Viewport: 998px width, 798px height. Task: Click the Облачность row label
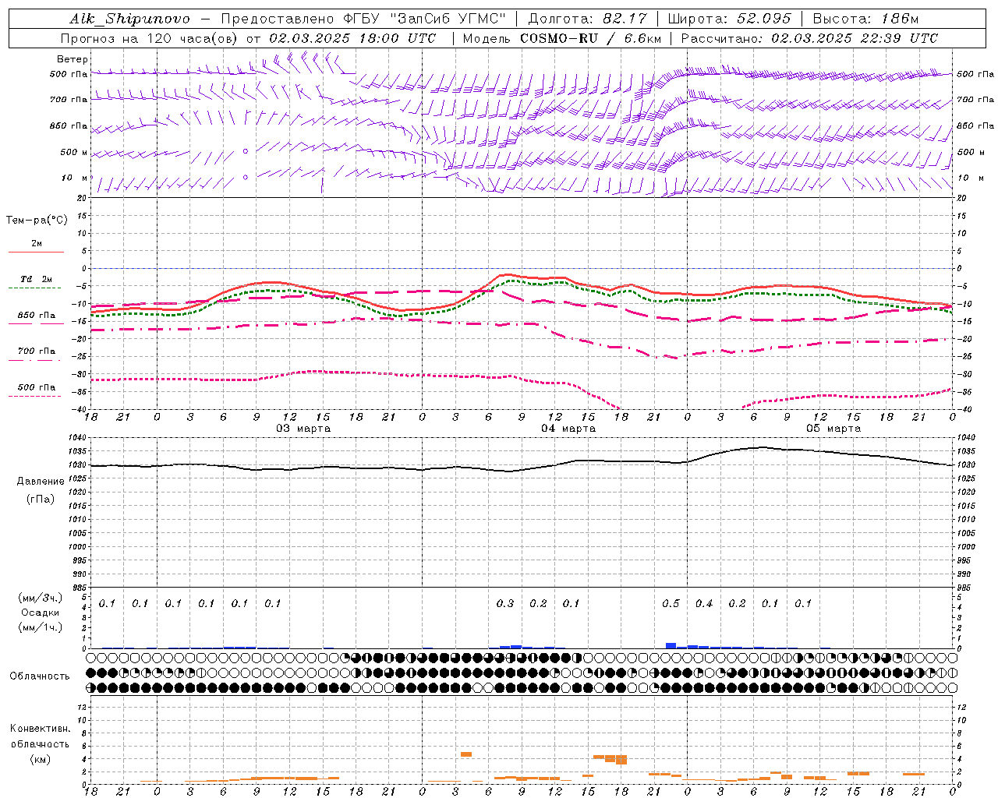point(40,676)
